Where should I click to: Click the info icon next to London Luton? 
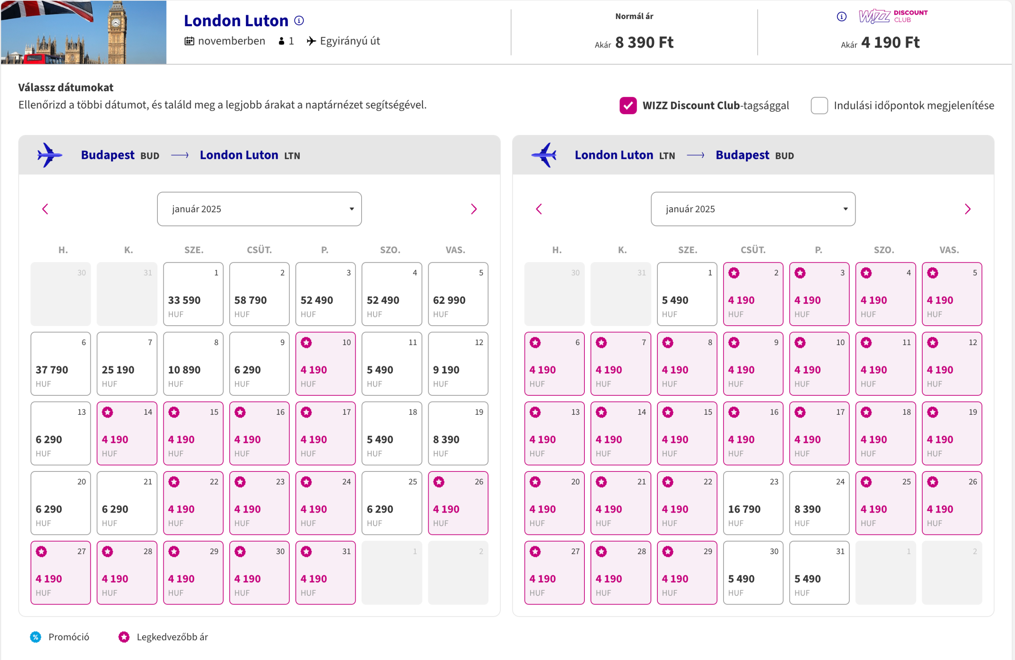[x=299, y=21]
